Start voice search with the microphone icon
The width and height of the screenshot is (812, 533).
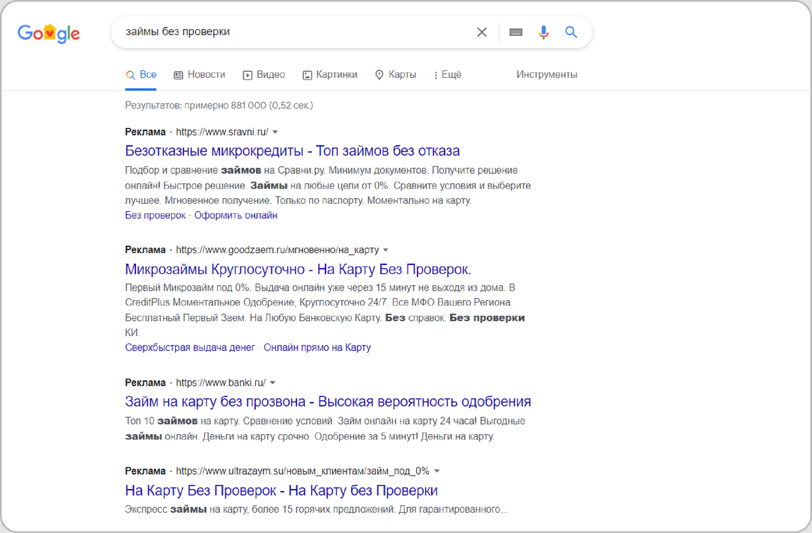pyautogui.click(x=543, y=32)
